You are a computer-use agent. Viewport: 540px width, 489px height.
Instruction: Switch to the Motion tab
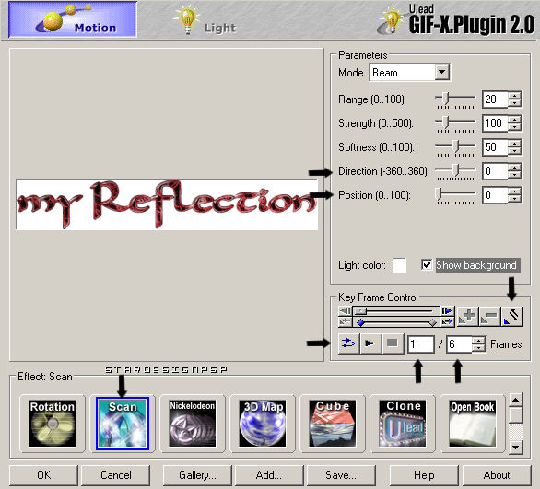point(73,19)
